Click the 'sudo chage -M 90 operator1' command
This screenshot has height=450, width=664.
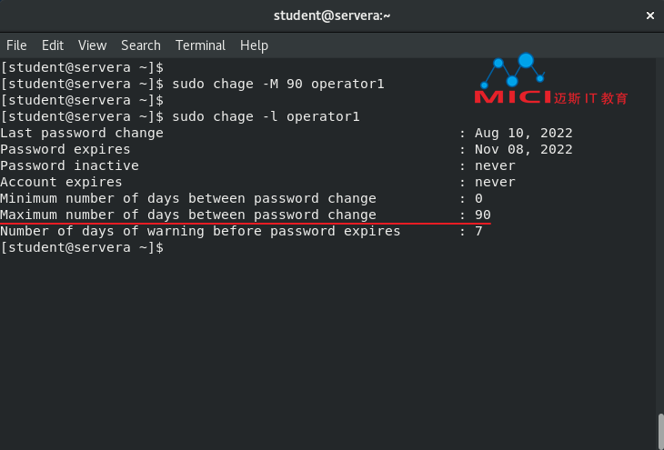coord(278,84)
